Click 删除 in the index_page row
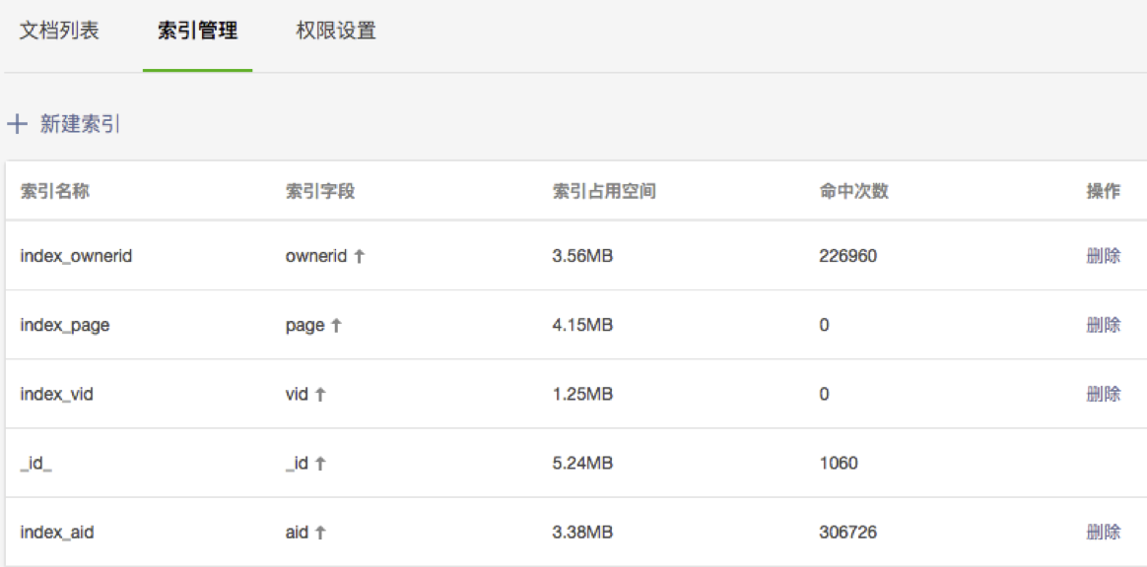 click(1103, 325)
